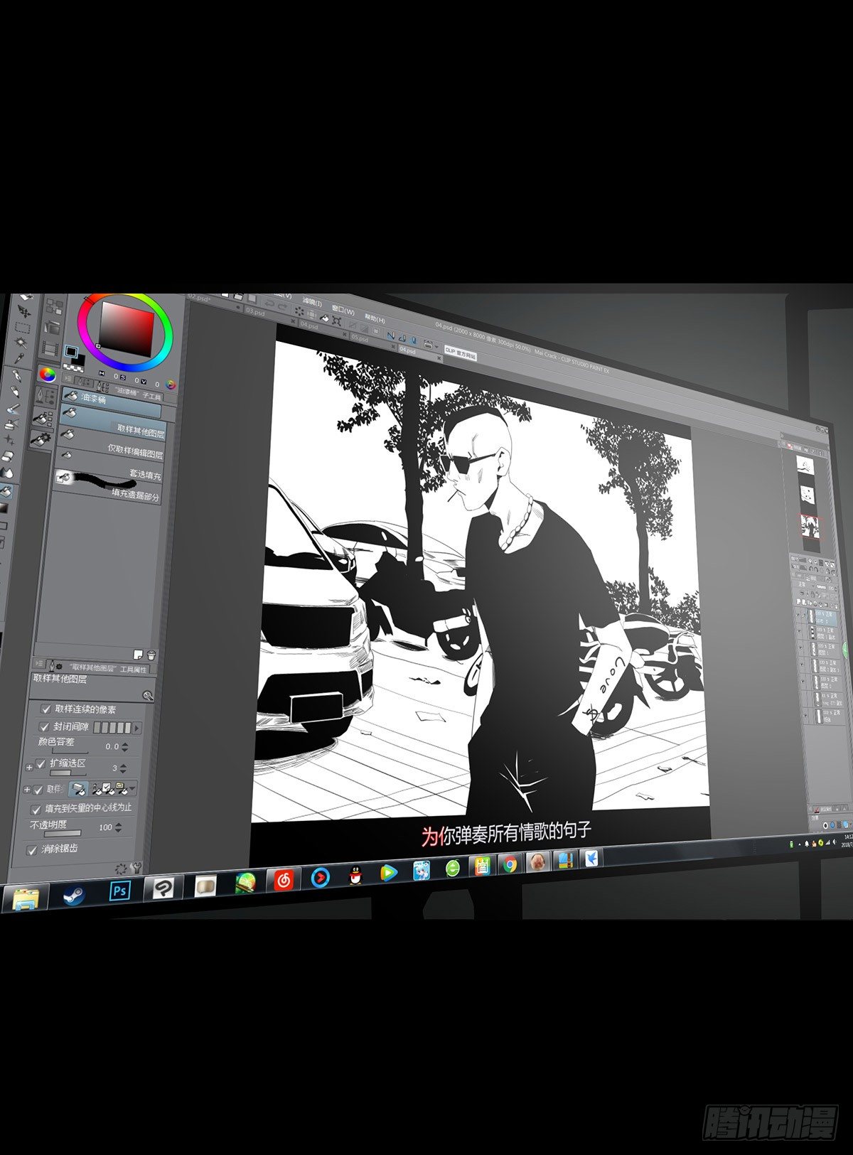Choose the 套选填充 sub tool
This screenshot has height=1155, width=853.
pos(144,475)
